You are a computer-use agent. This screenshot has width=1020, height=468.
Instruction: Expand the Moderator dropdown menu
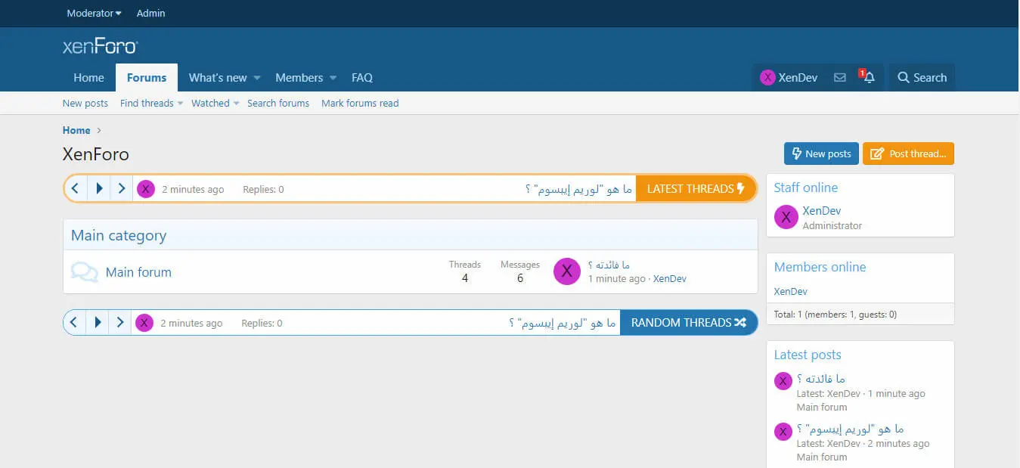[x=94, y=14]
